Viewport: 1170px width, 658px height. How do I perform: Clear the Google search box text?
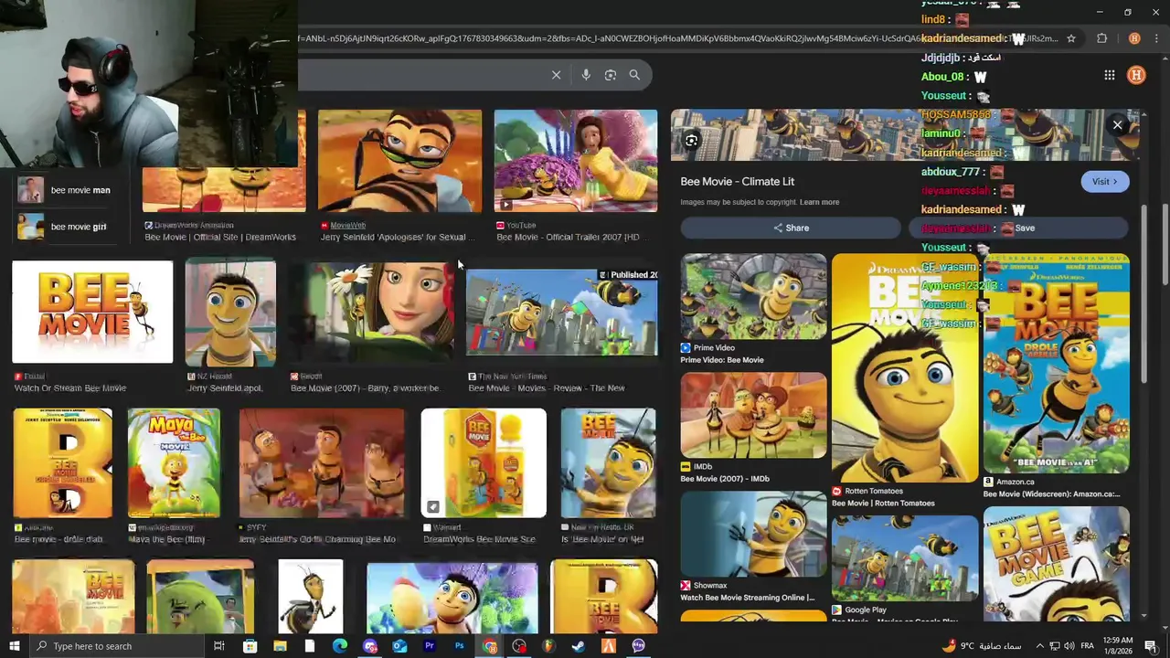click(x=556, y=75)
